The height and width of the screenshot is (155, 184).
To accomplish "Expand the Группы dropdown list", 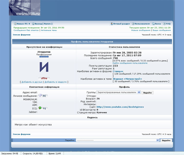I will coord(119,92).
